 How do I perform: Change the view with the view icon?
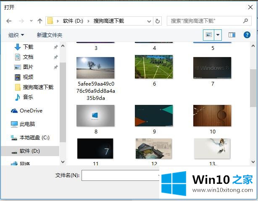click(x=209, y=35)
